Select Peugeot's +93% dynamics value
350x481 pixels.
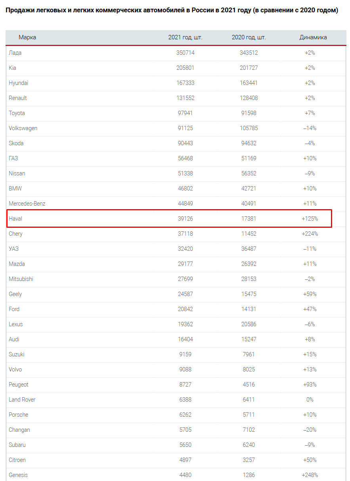click(310, 385)
